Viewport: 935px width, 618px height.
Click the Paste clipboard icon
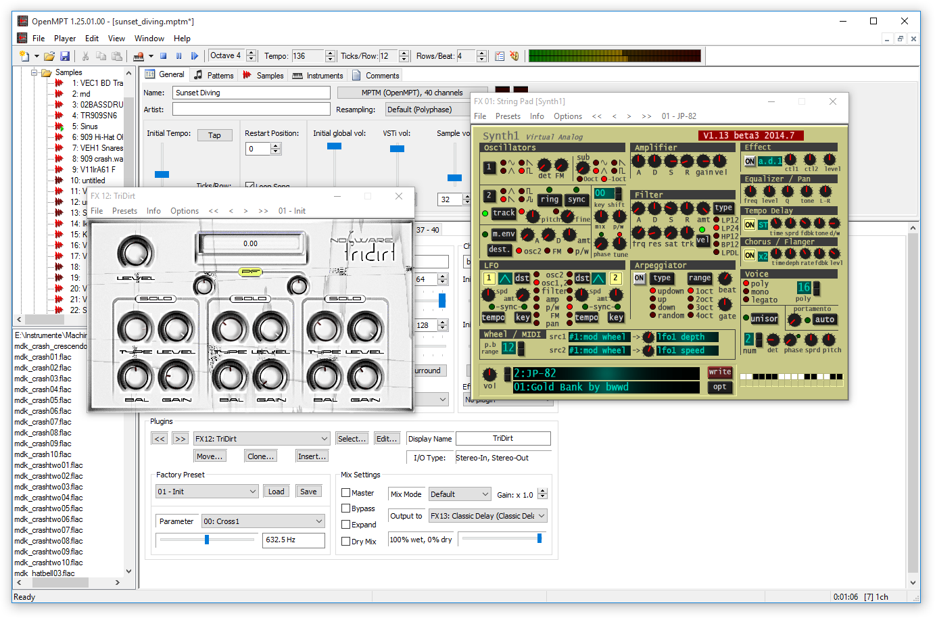click(x=117, y=56)
